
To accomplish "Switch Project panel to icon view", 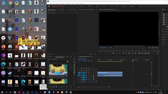I will click(x=54, y=87).
